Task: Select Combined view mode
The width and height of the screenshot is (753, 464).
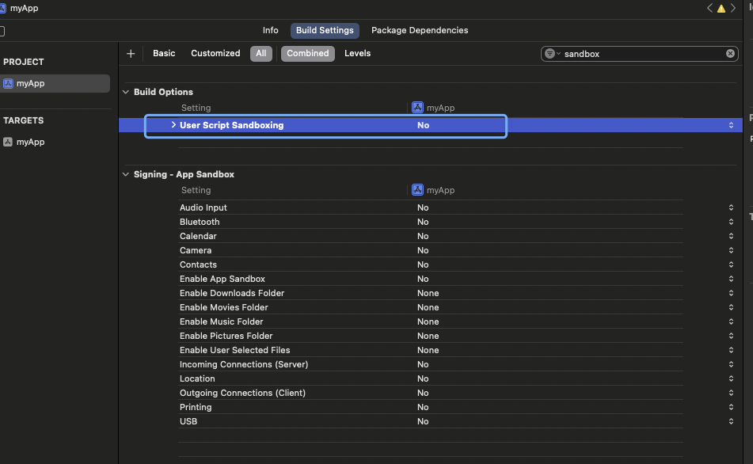Action: tap(308, 53)
